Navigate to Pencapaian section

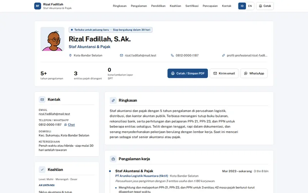click(x=210, y=6)
